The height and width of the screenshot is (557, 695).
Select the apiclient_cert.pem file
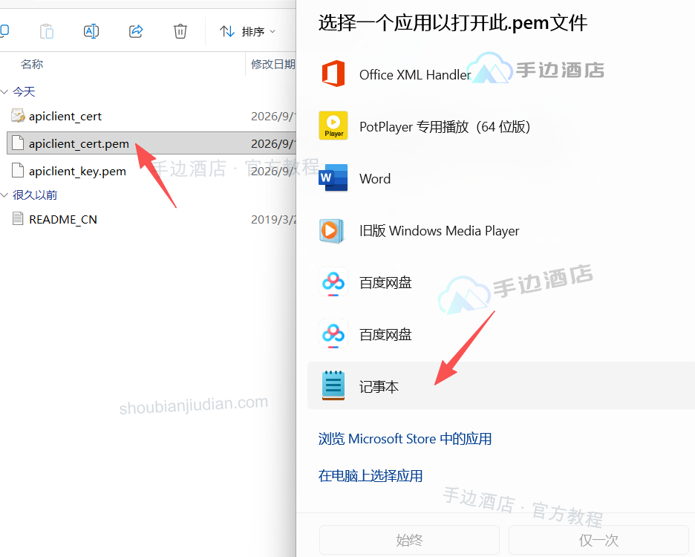151,143
